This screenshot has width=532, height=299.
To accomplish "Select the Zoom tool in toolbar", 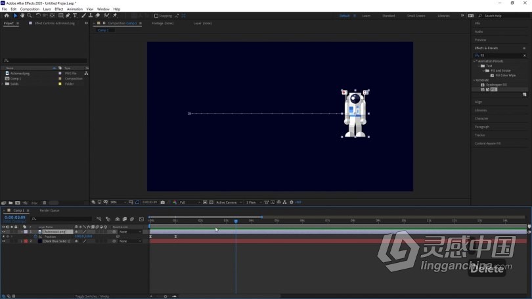I will (x=30, y=16).
